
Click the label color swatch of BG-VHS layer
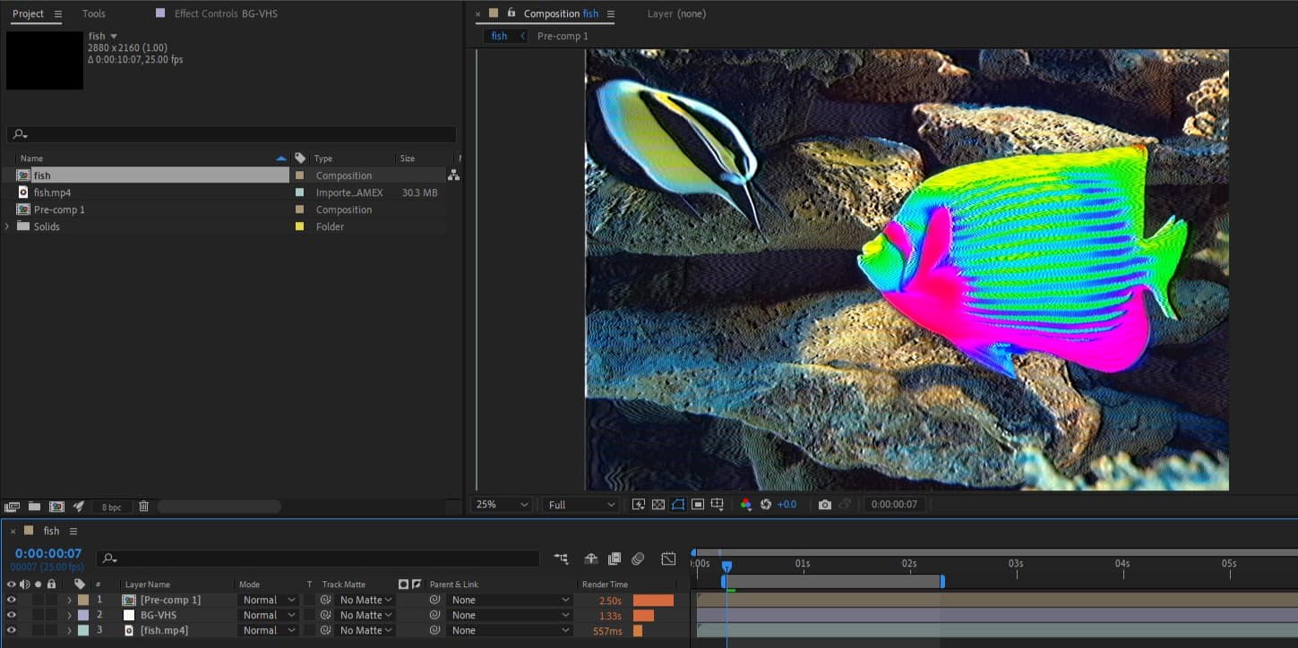(x=83, y=615)
